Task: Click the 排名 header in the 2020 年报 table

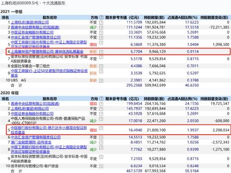Action: tap(6, 99)
